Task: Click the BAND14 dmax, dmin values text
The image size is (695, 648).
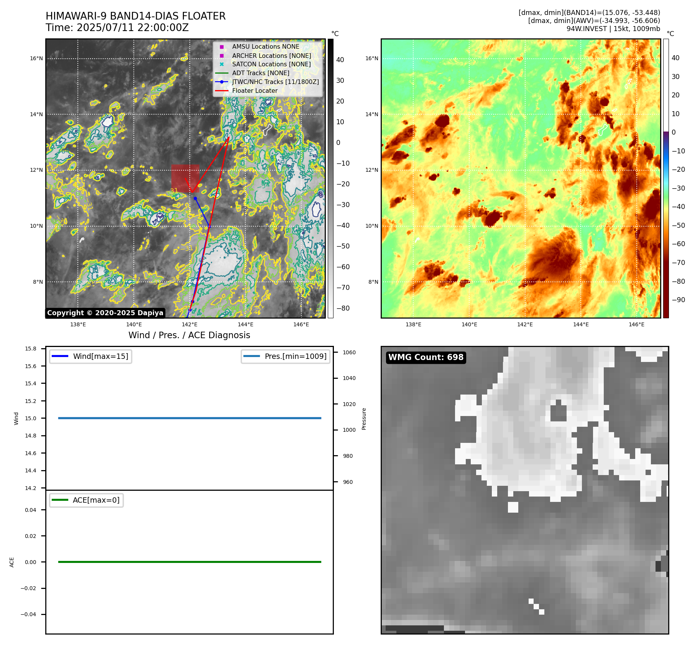Action: 589,13
